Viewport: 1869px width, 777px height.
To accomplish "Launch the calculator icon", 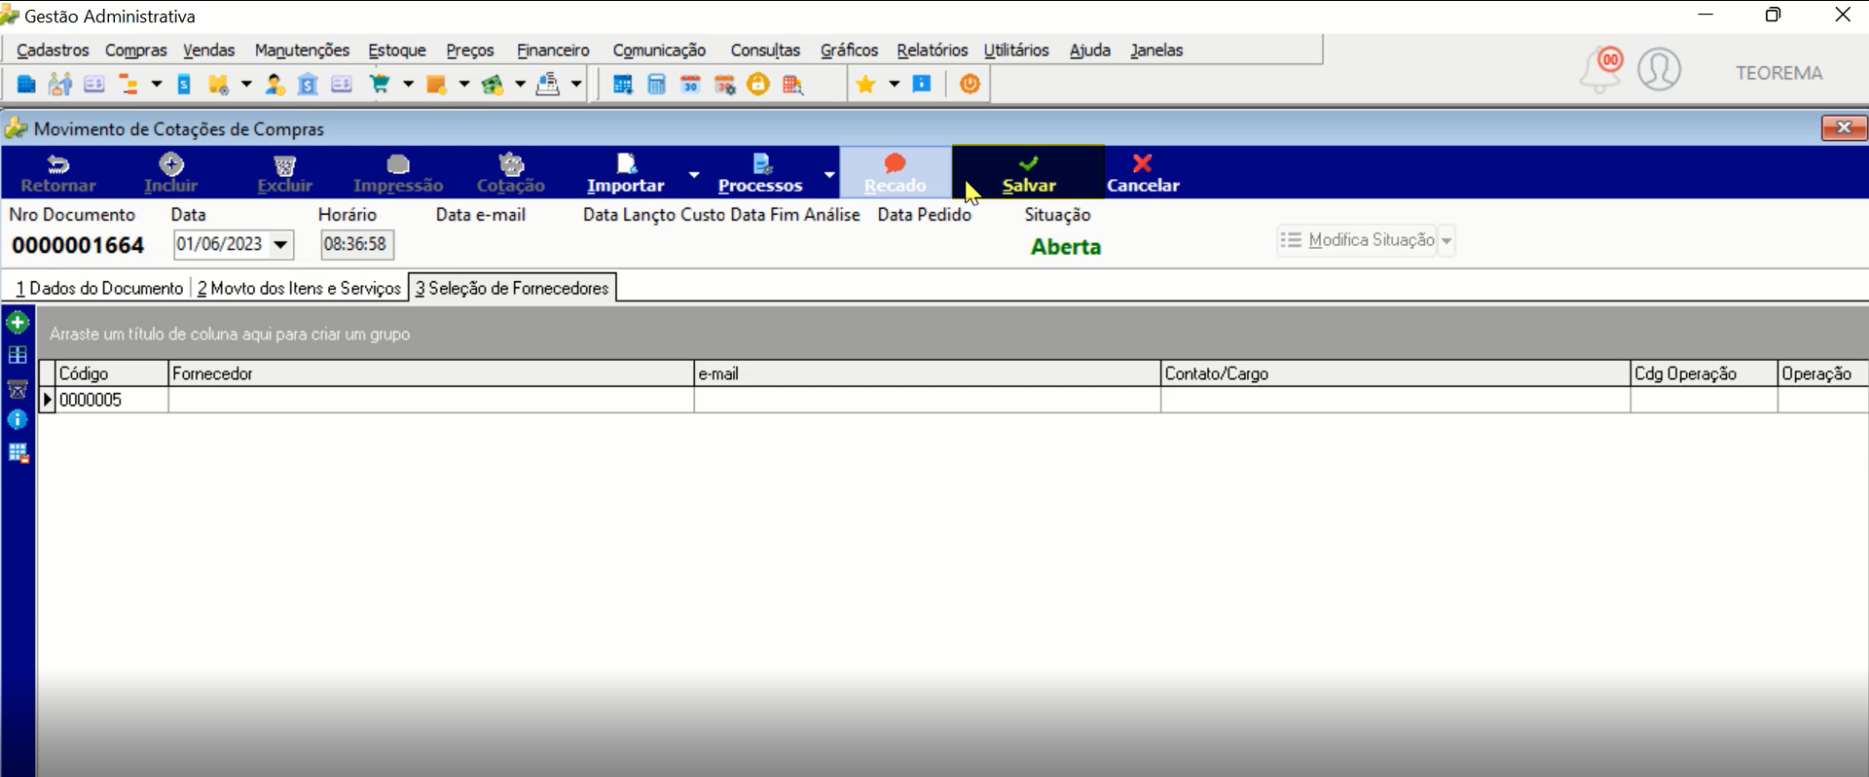I will click(657, 85).
